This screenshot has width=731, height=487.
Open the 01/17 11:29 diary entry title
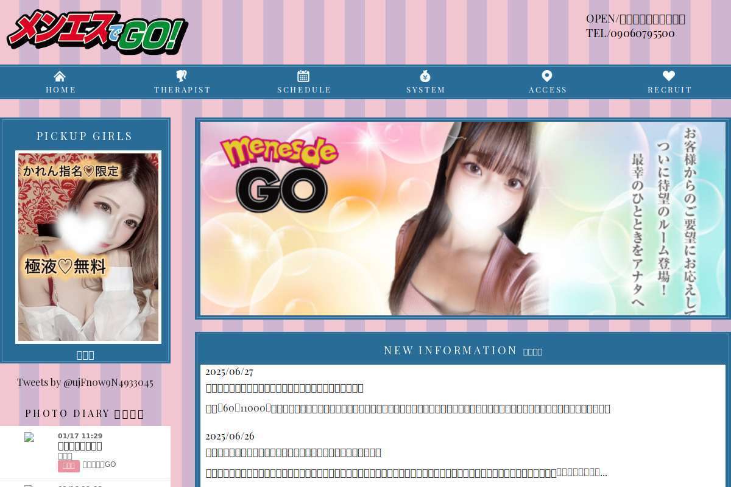point(80,446)
